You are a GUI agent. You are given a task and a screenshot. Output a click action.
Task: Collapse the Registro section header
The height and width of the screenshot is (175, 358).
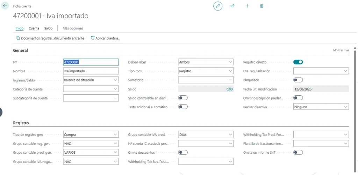21,123
